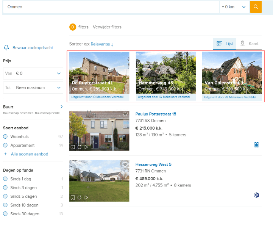Open the De Ruyterstraat 41 featured photo
The width and height of the screenshot is (273, 227).
tap(99, 73)
